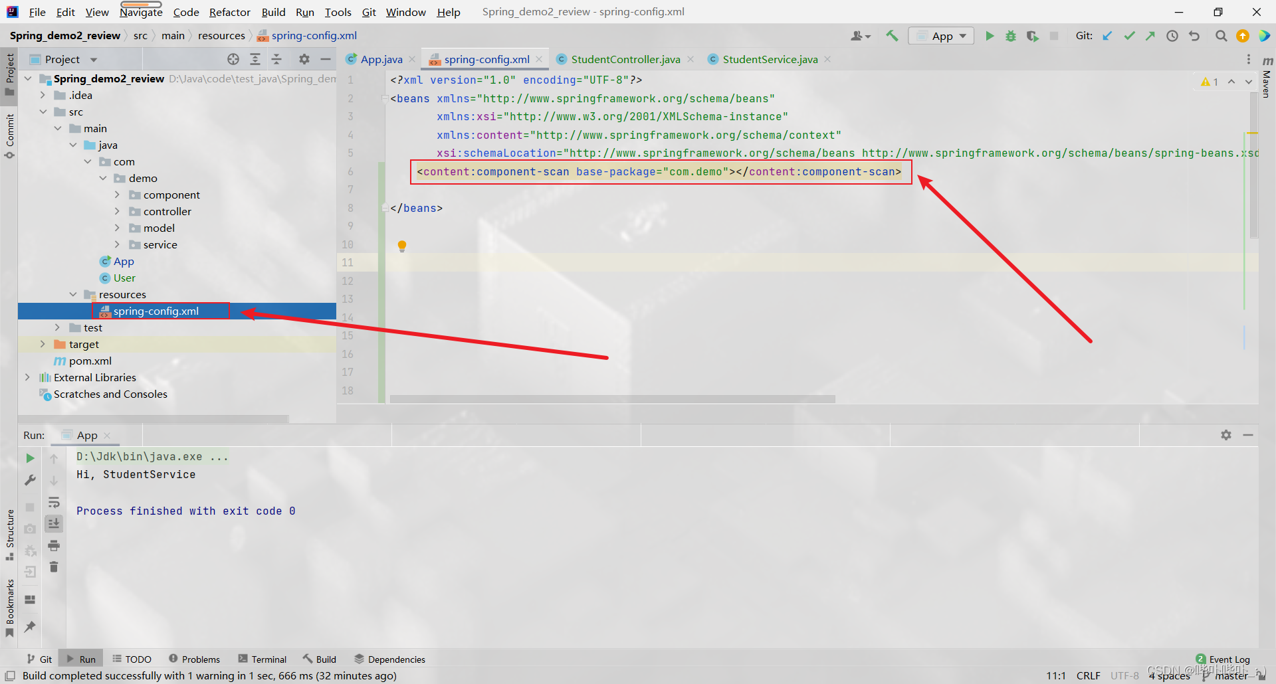The image size is (1276, 684).
Task: Build project using the hammer icon
Action: (892, 36)
